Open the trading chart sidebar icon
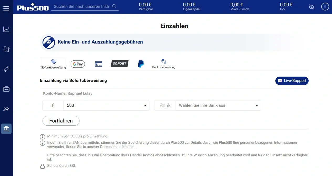The width and height of the screenshot is (332, 176). (6, 29)
